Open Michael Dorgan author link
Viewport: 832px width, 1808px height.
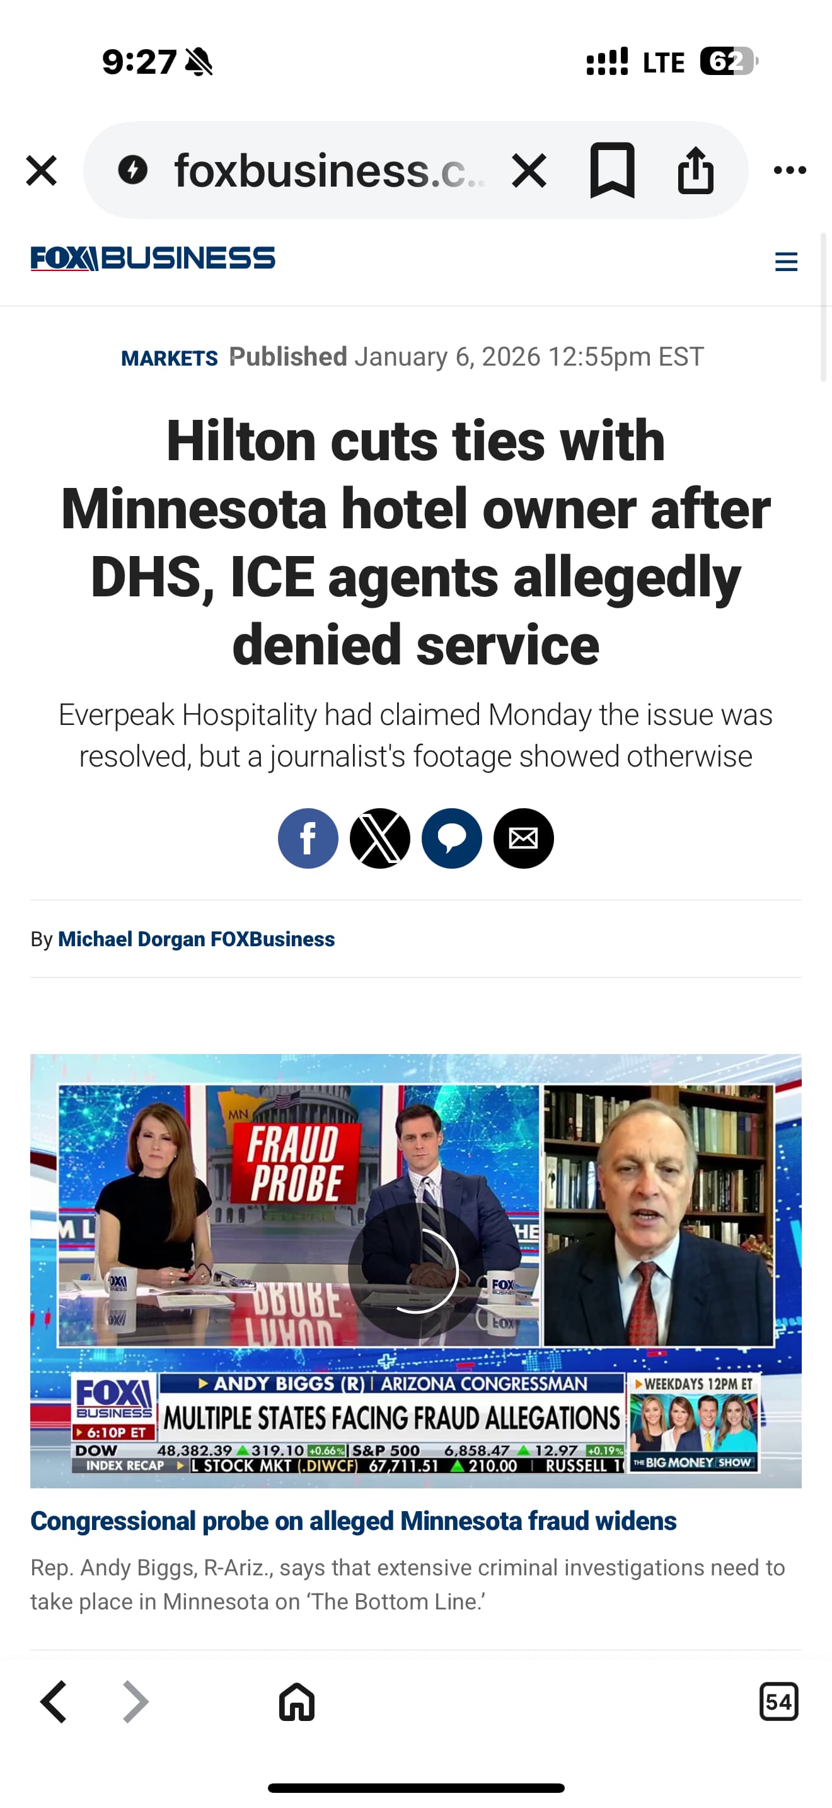click(x=197, y=939)
